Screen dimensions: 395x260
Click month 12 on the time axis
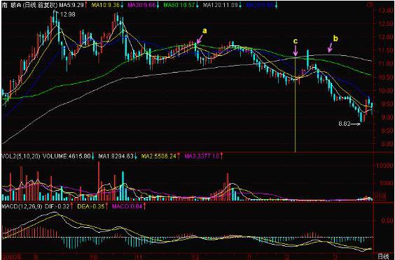[195, 257]
